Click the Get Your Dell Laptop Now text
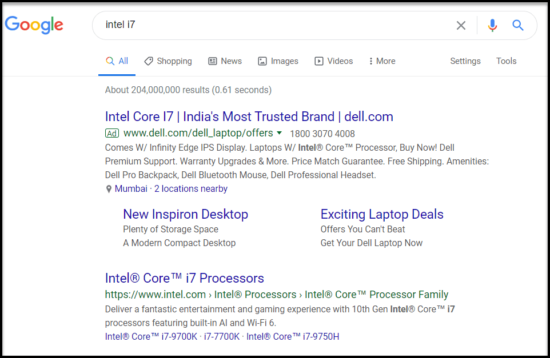Image resolution: width=550 pixels, height=358 pixels. pos(372,243)
